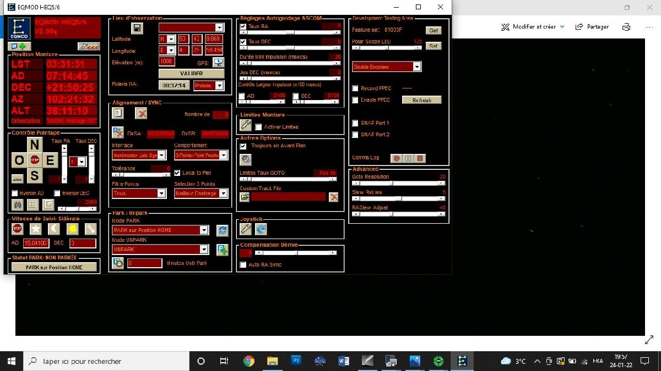
Task: Expand the Disable Encoders dropdown
Action: [x=387, y=67]
